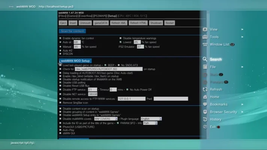
Task: Open the [Coverflow] link
Action: (x=86, y=16)
